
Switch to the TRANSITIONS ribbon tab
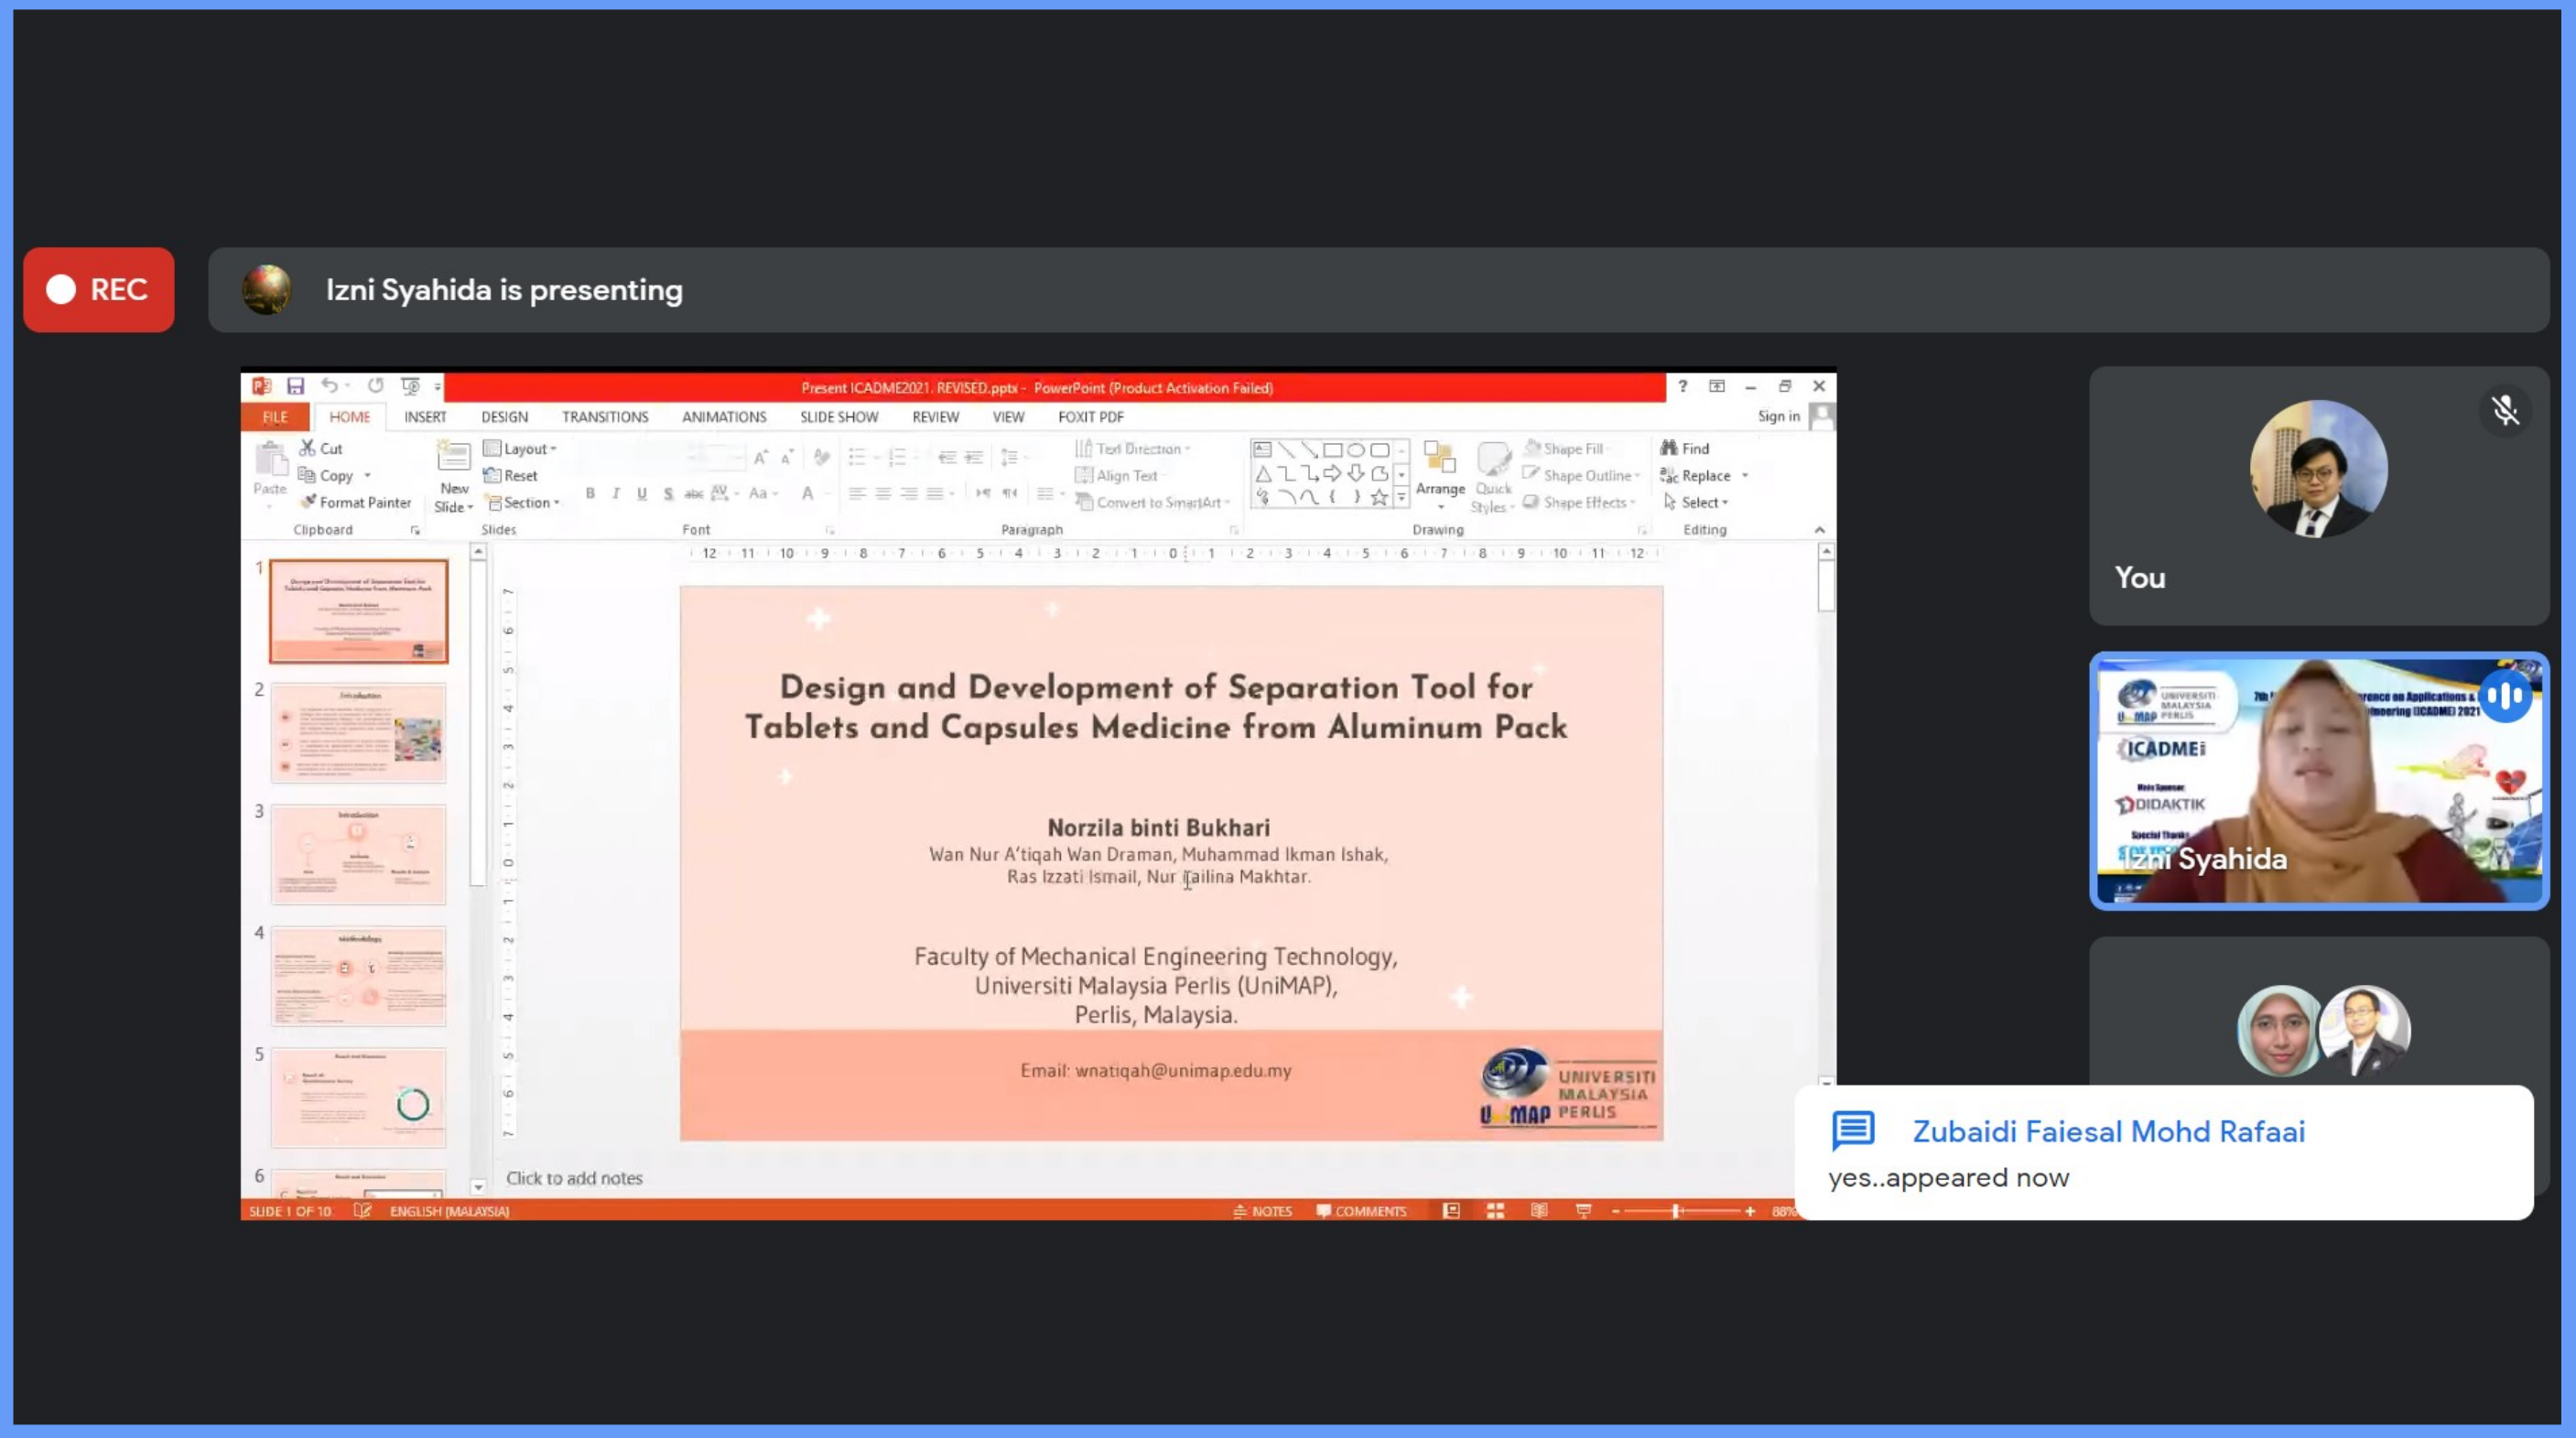pos(604,417)
